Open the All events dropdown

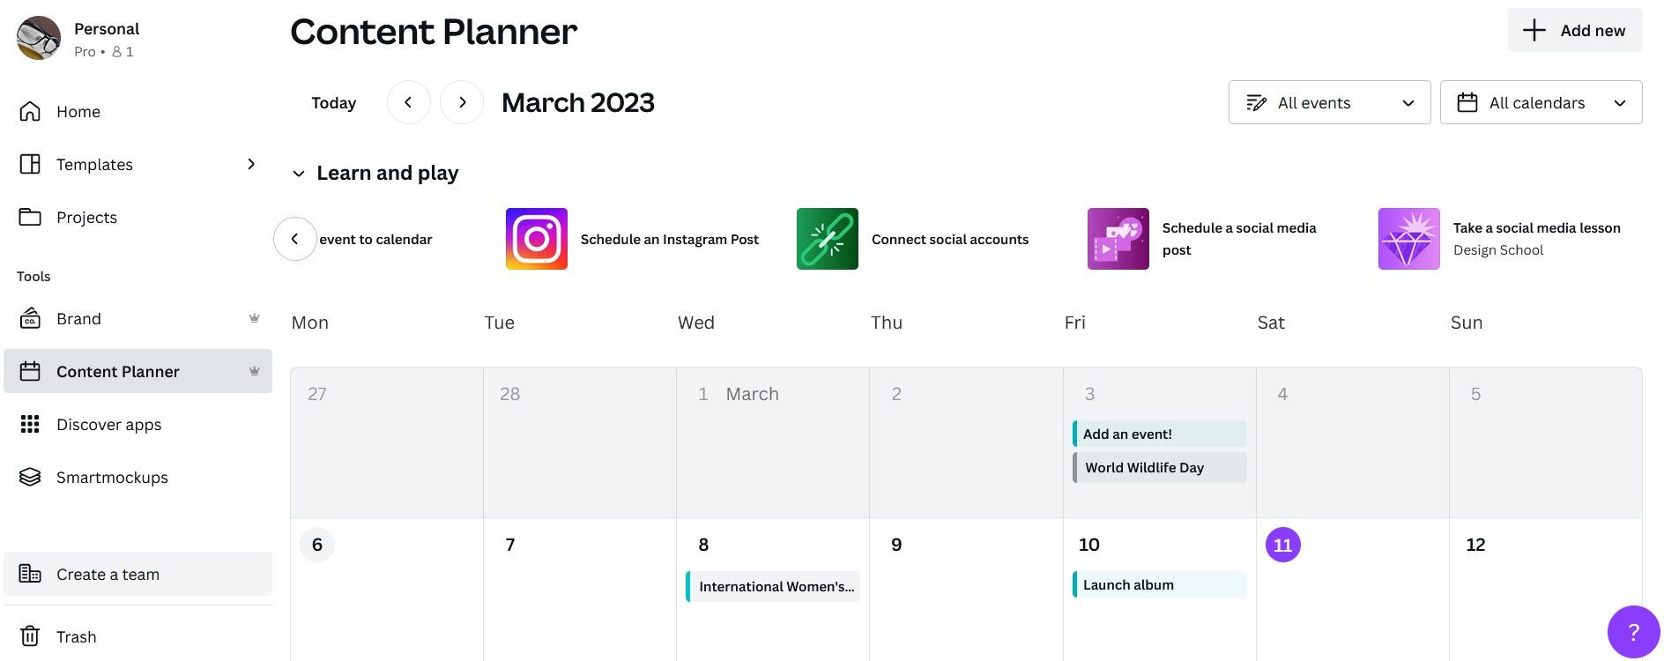tap(1329, 102)
